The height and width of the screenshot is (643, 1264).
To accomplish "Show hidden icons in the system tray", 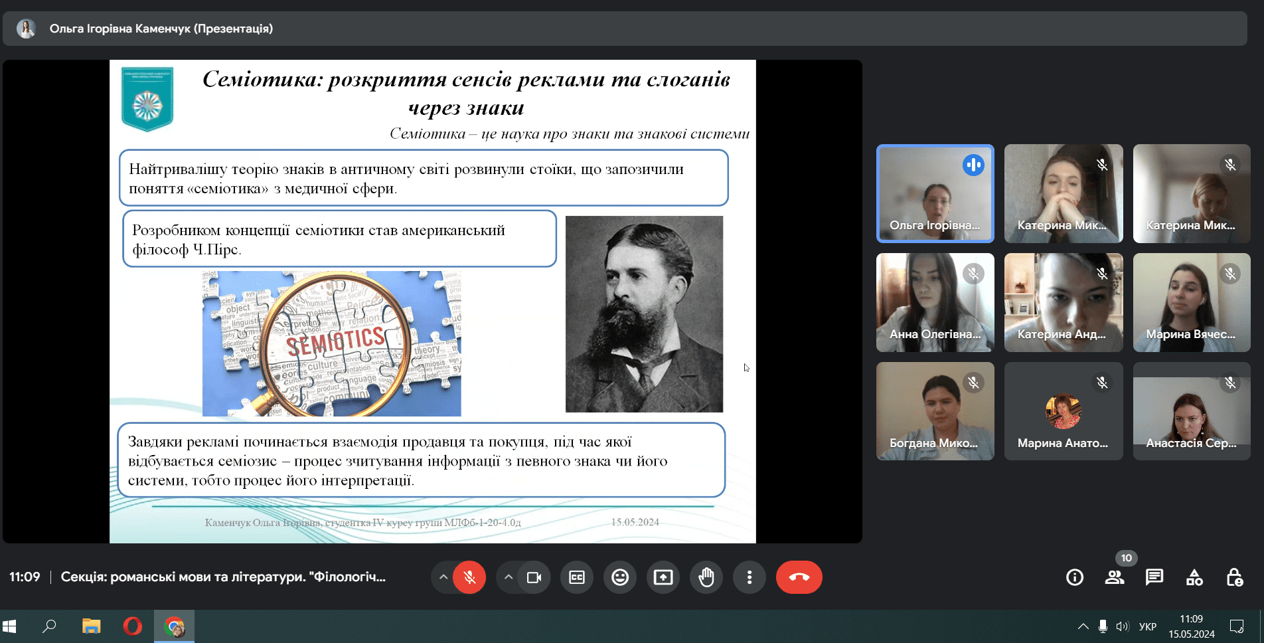I will coord(1083,626).
